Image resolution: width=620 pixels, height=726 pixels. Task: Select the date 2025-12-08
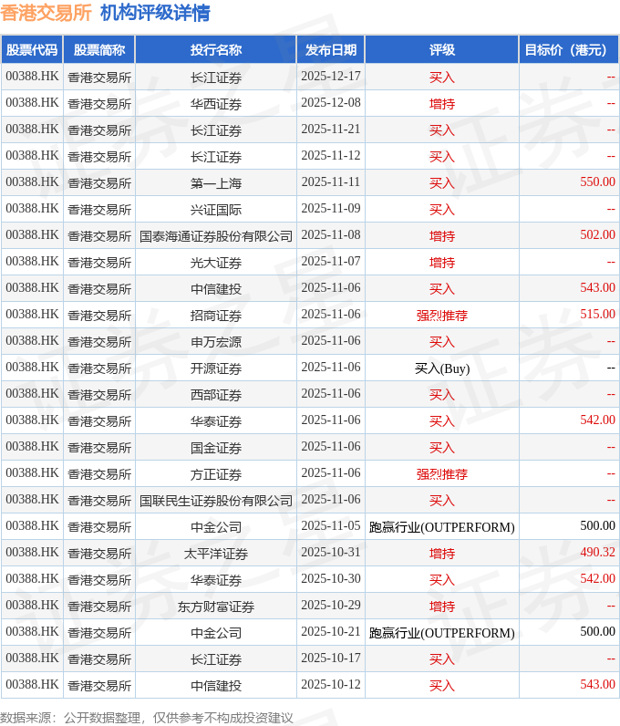[331, 103]
